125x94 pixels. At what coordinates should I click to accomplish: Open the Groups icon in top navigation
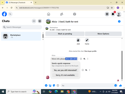point(74,14)
